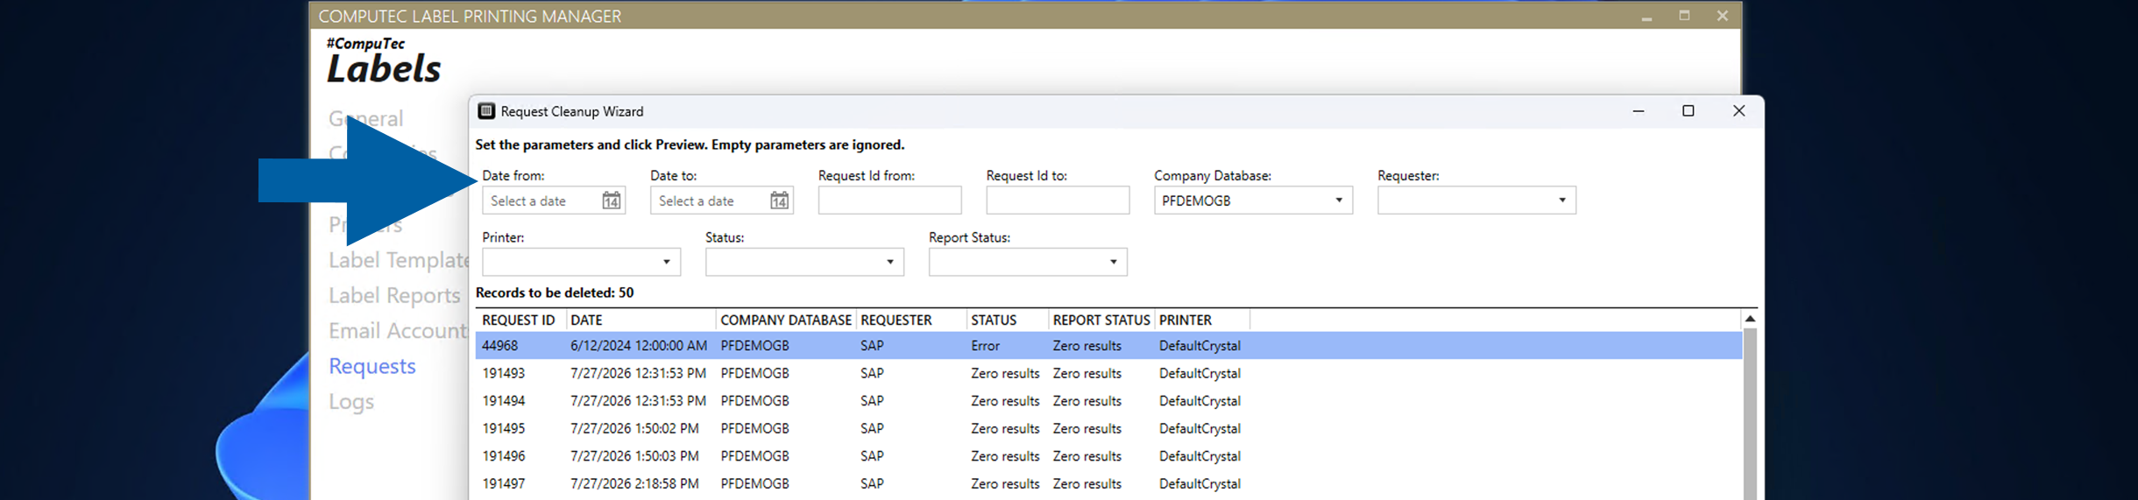Open Label Reports in the sidebar
Screen dimensions: 2138x500
point(394,296)
